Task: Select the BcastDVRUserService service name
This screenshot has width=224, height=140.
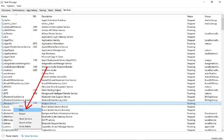Action: [x=14, y=80]
